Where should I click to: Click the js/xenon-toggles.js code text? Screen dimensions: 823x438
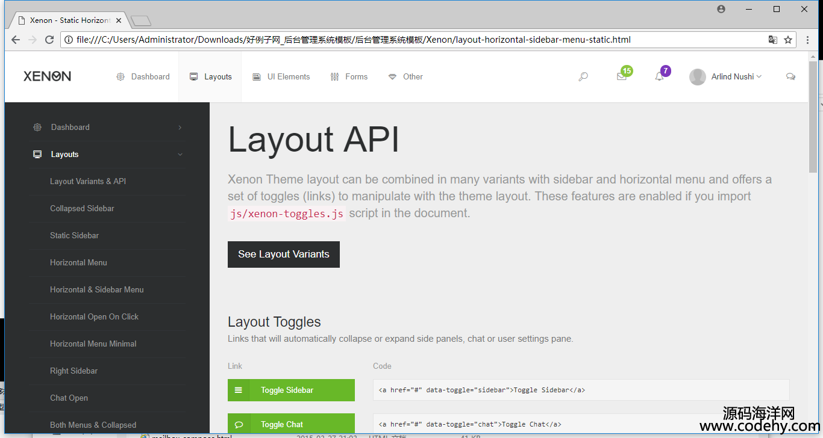click(287, 214)
